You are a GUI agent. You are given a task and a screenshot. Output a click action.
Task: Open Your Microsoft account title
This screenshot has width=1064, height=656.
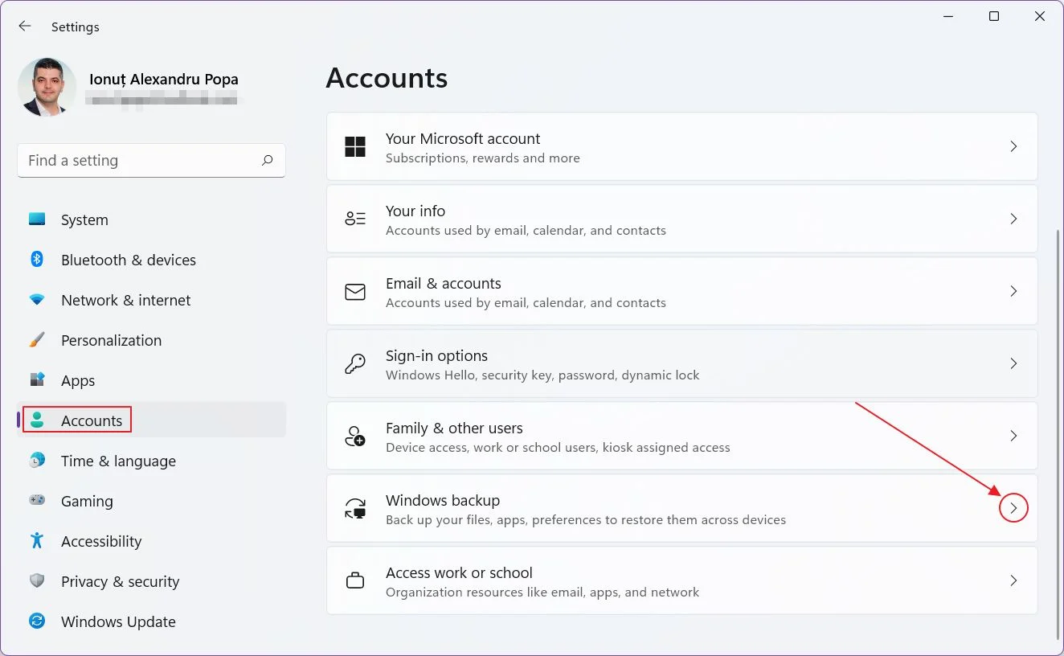point(463,138)
